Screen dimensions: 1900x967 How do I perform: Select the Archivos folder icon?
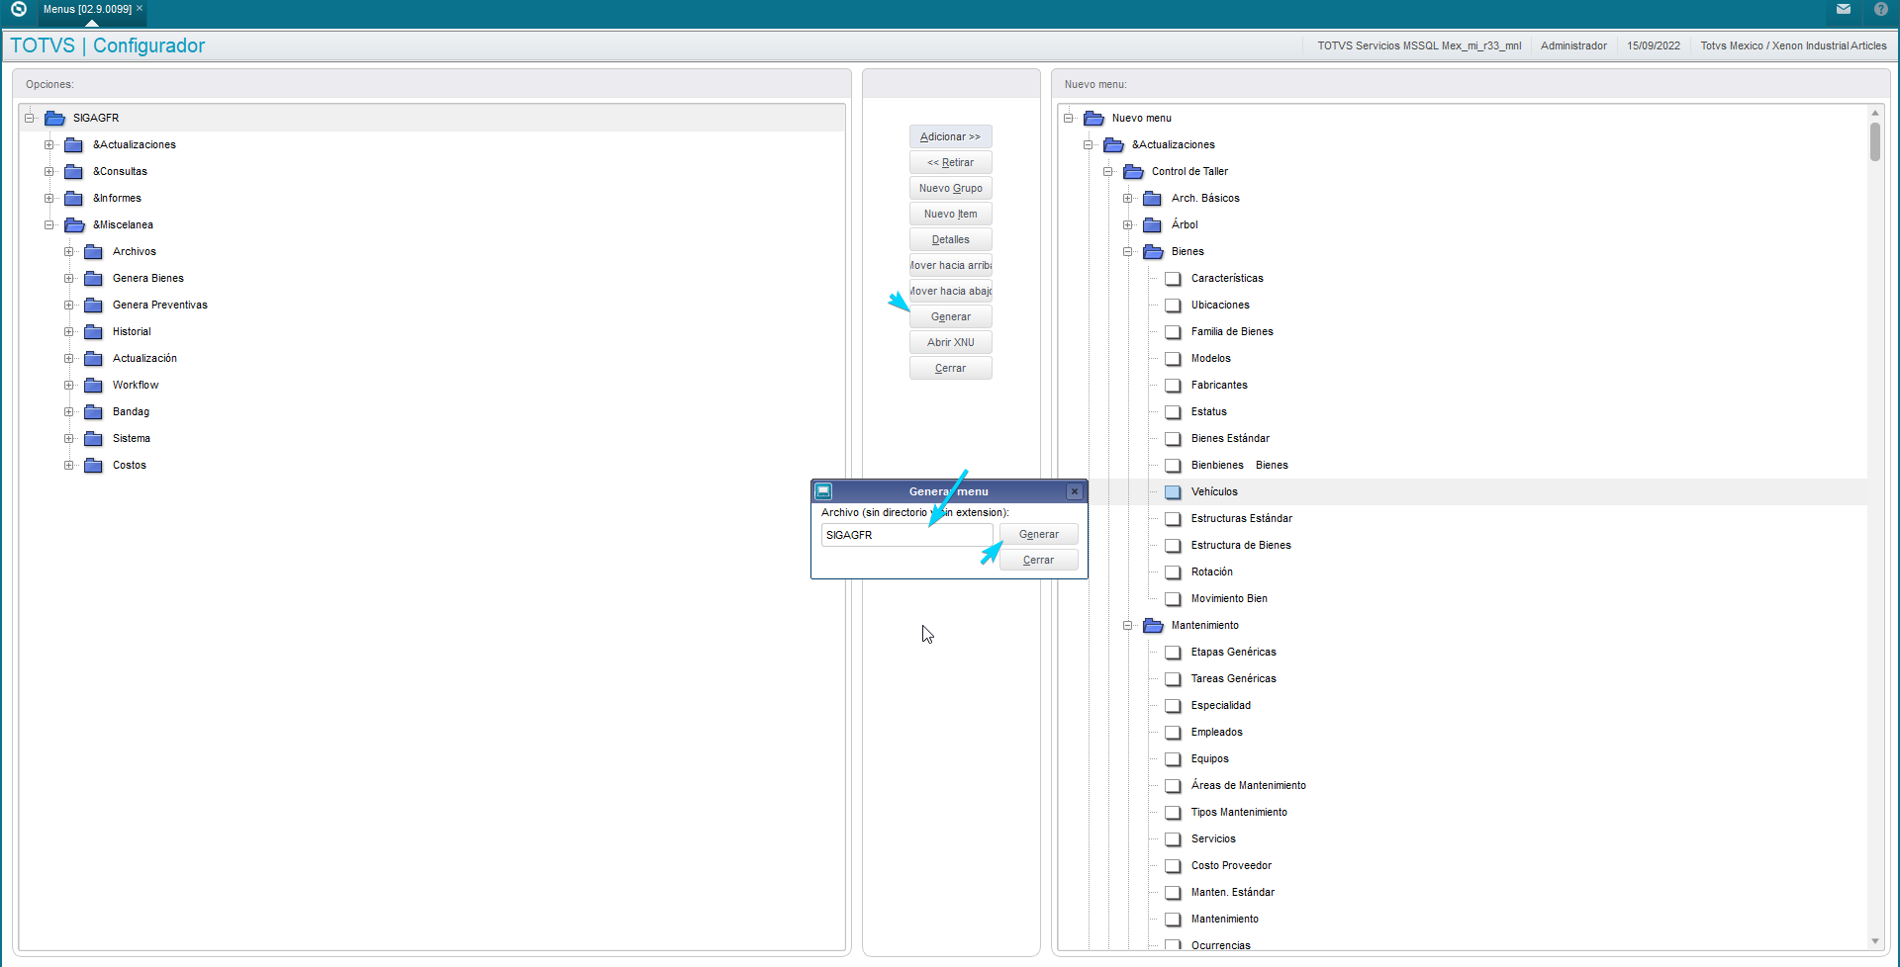pos(93,251)
